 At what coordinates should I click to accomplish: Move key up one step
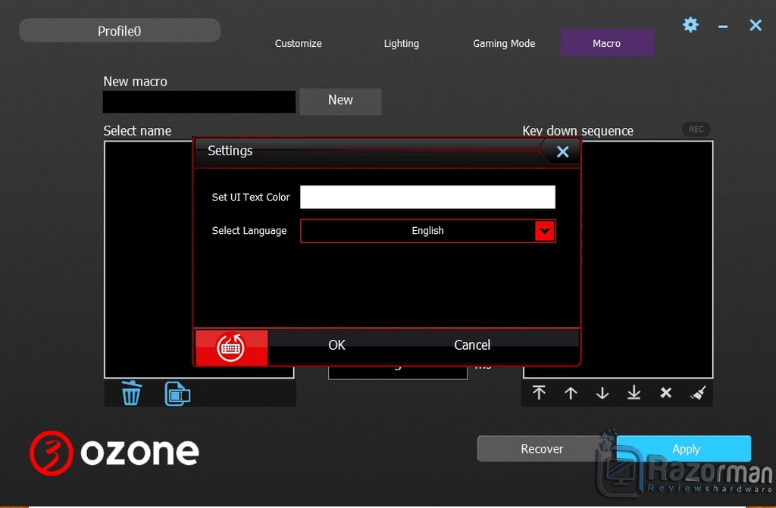coord(571,393)
